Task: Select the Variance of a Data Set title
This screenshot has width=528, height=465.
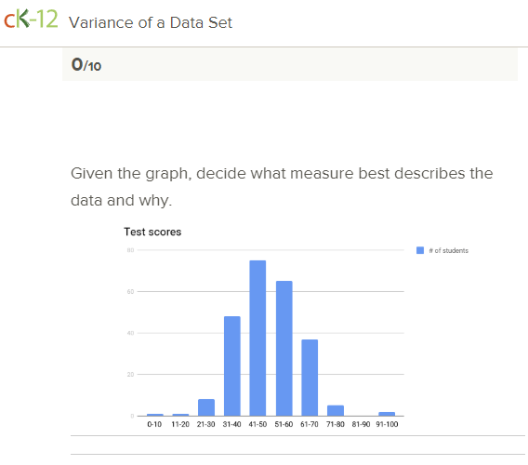Action: pyautogui.click(x=151, y=23)
